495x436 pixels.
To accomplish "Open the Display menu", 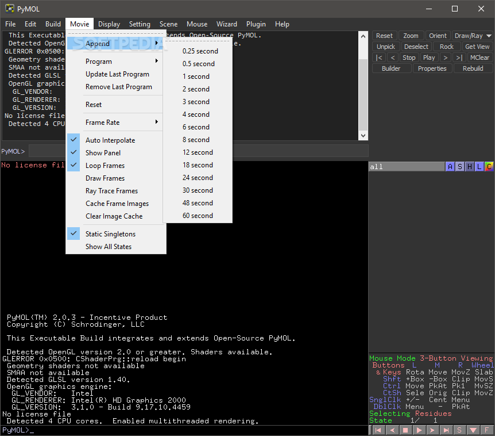I will pyautogui.click(x=109, y=24).
